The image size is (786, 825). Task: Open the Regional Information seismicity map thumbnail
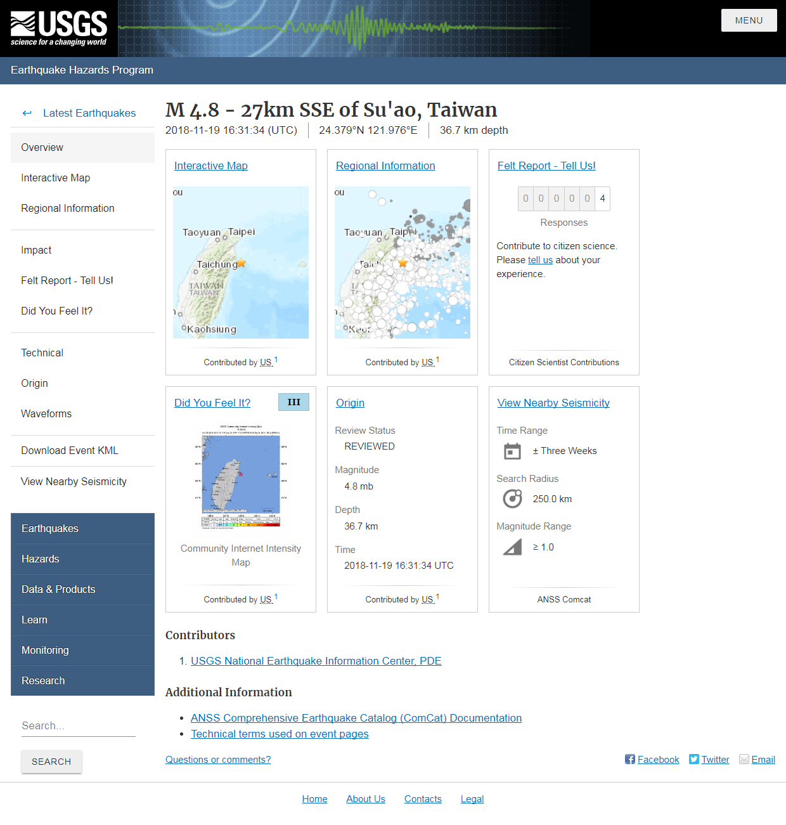(403, 263)
